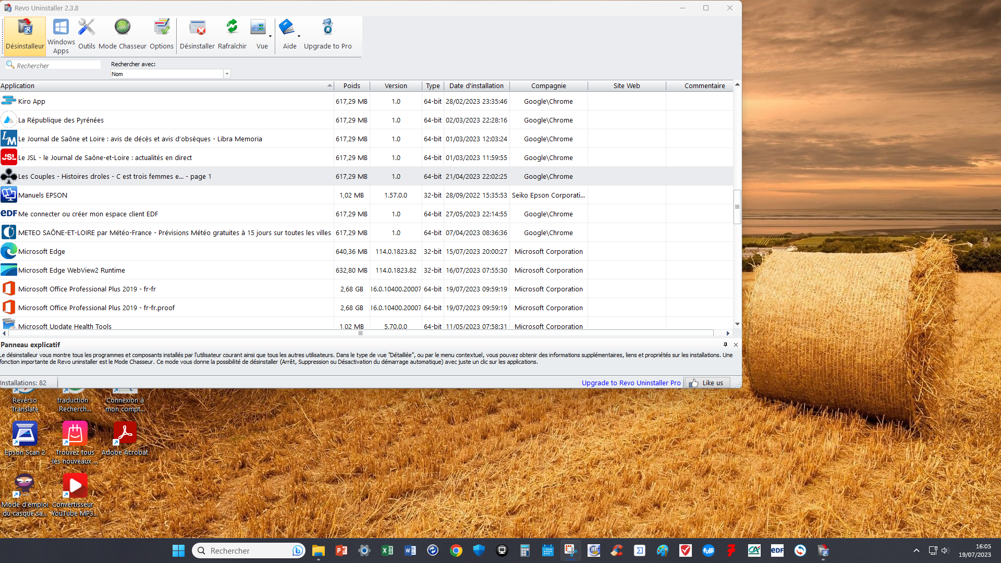This screenshot has height=563, width=1001.
Task: Select Microsoft Office 2019 fr-fr.proof entry
Action: click(x=367, y=308)
